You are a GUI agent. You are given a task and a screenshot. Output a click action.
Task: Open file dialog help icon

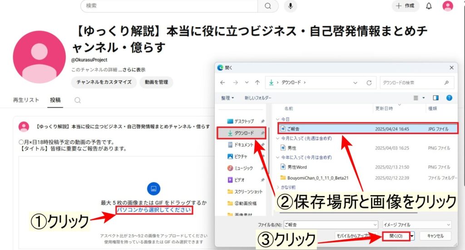[x=449, y=98]
